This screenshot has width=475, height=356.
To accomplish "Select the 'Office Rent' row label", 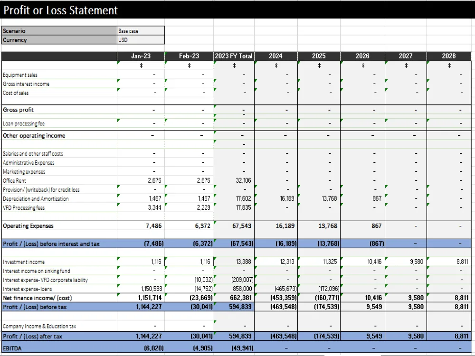I will 14,181.
